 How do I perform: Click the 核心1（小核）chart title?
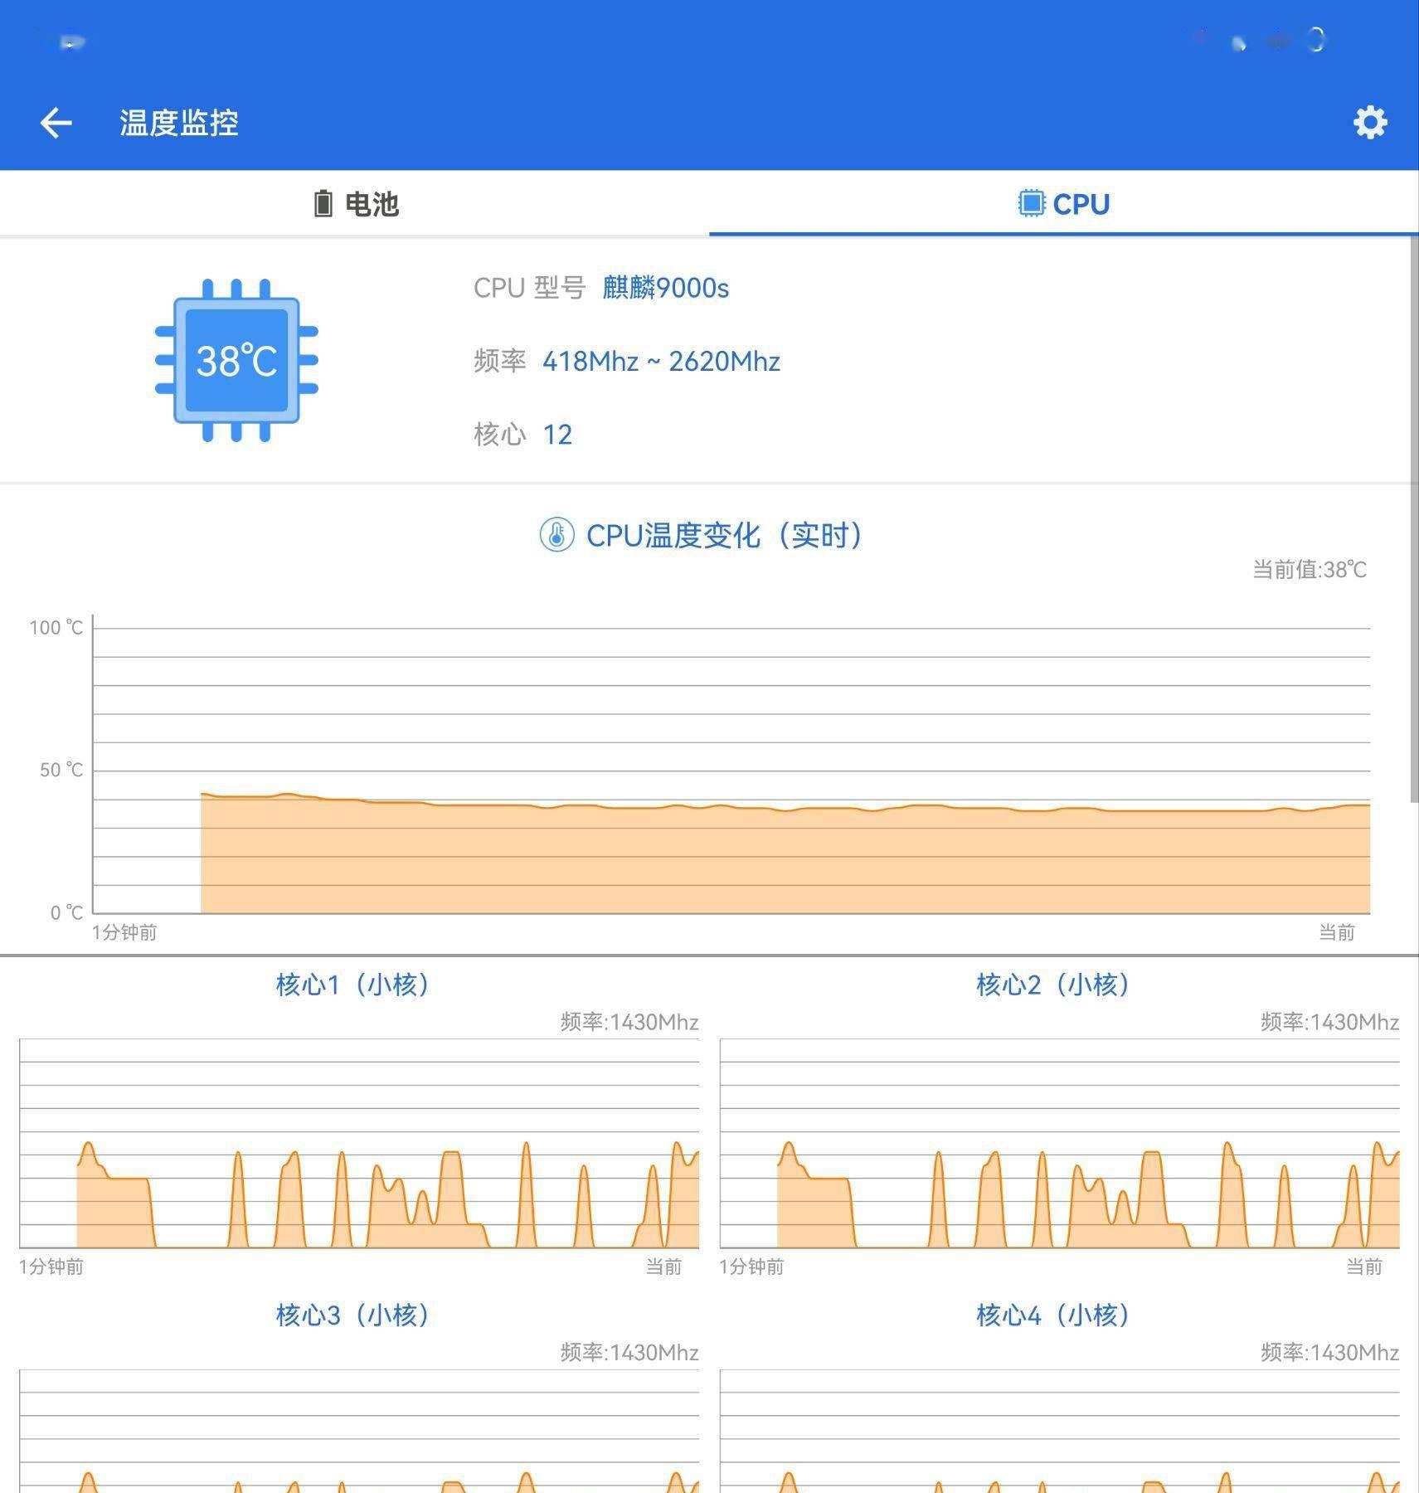(352, 985)
